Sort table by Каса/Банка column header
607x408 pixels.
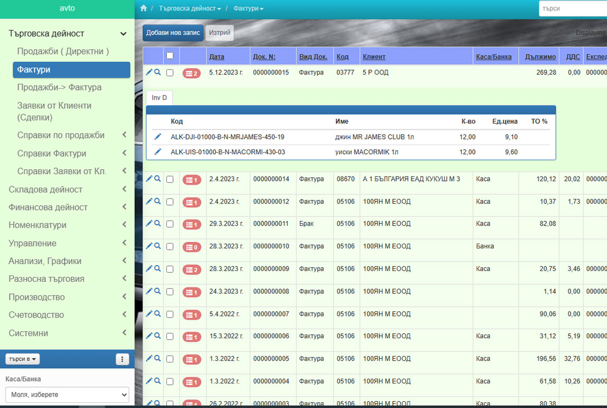click(x=494, y=57)
